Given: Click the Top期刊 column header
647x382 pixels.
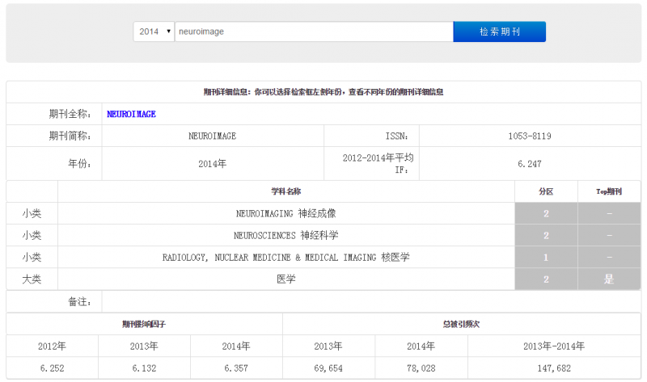Looking at the screenshot, I should [609, 191].
